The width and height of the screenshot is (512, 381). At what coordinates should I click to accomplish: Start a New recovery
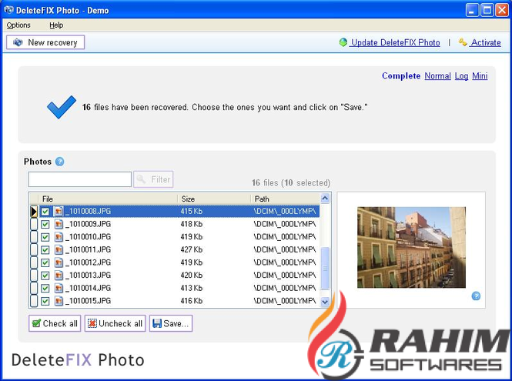45,42
